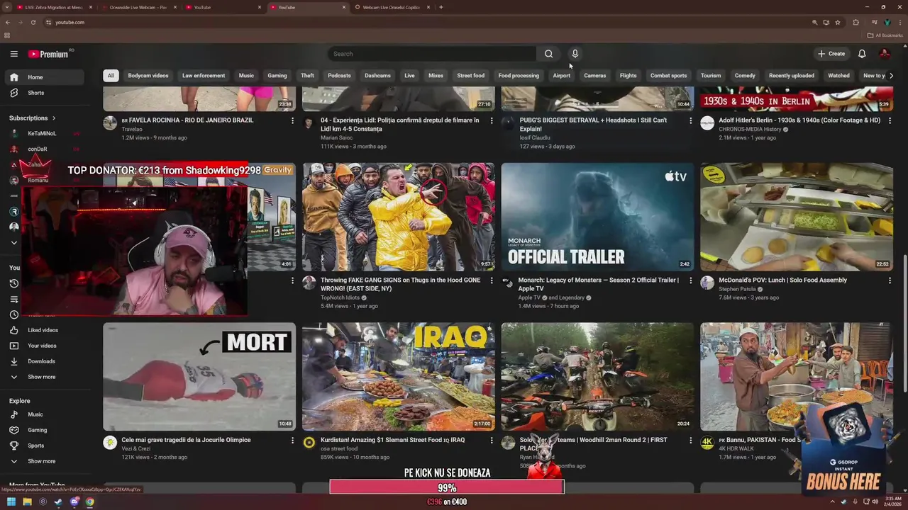Bookmark this page with the star icon
Image resolution: width=908 pixels, height=510 pixels.
coord(838,22)
